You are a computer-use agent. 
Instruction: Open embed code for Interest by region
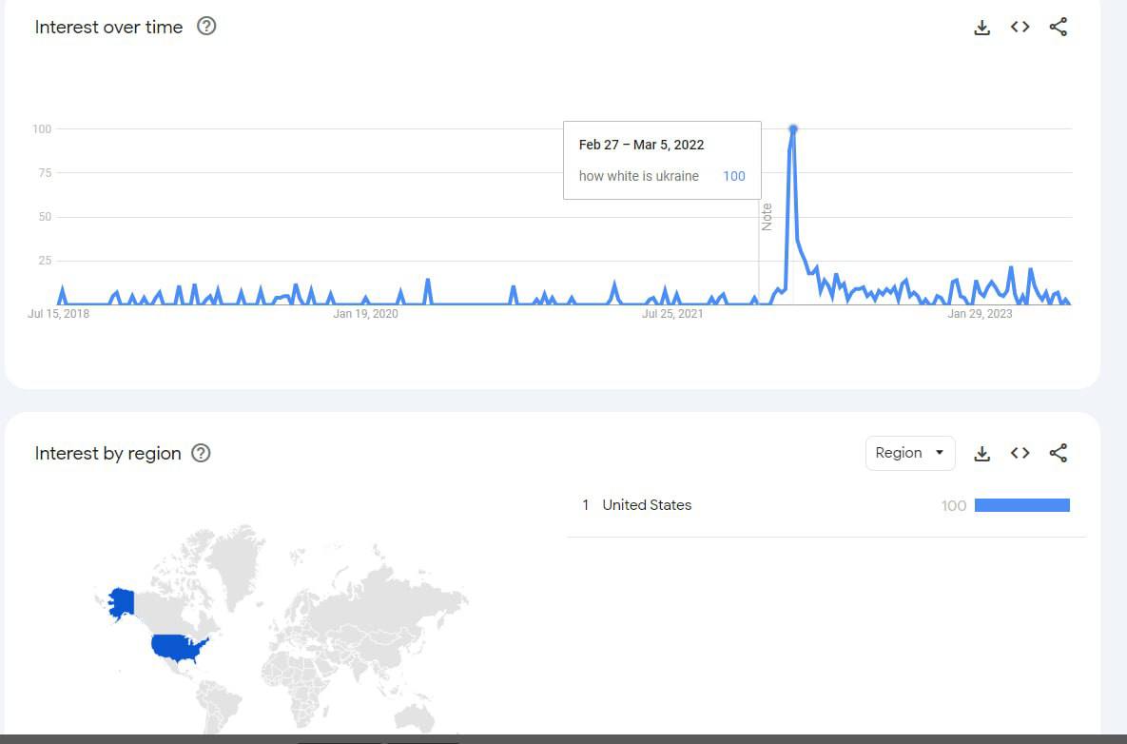[1020, 454]
